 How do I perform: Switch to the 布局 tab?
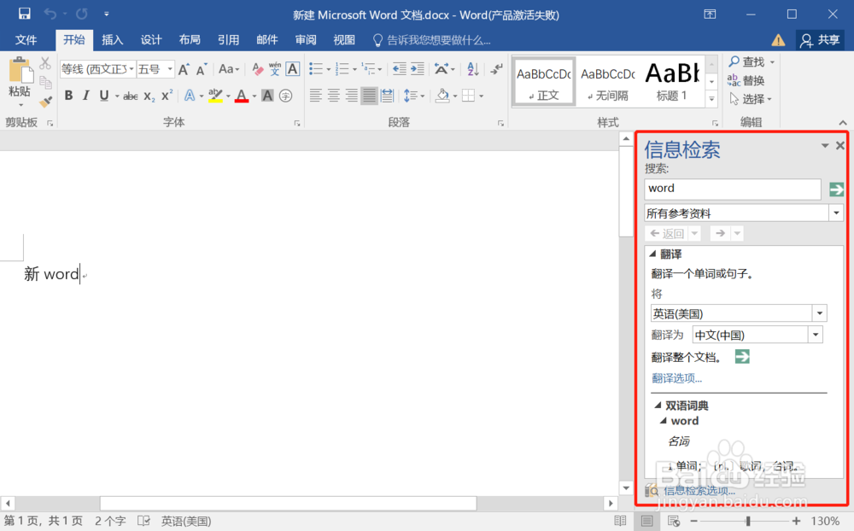coord(190,40)
